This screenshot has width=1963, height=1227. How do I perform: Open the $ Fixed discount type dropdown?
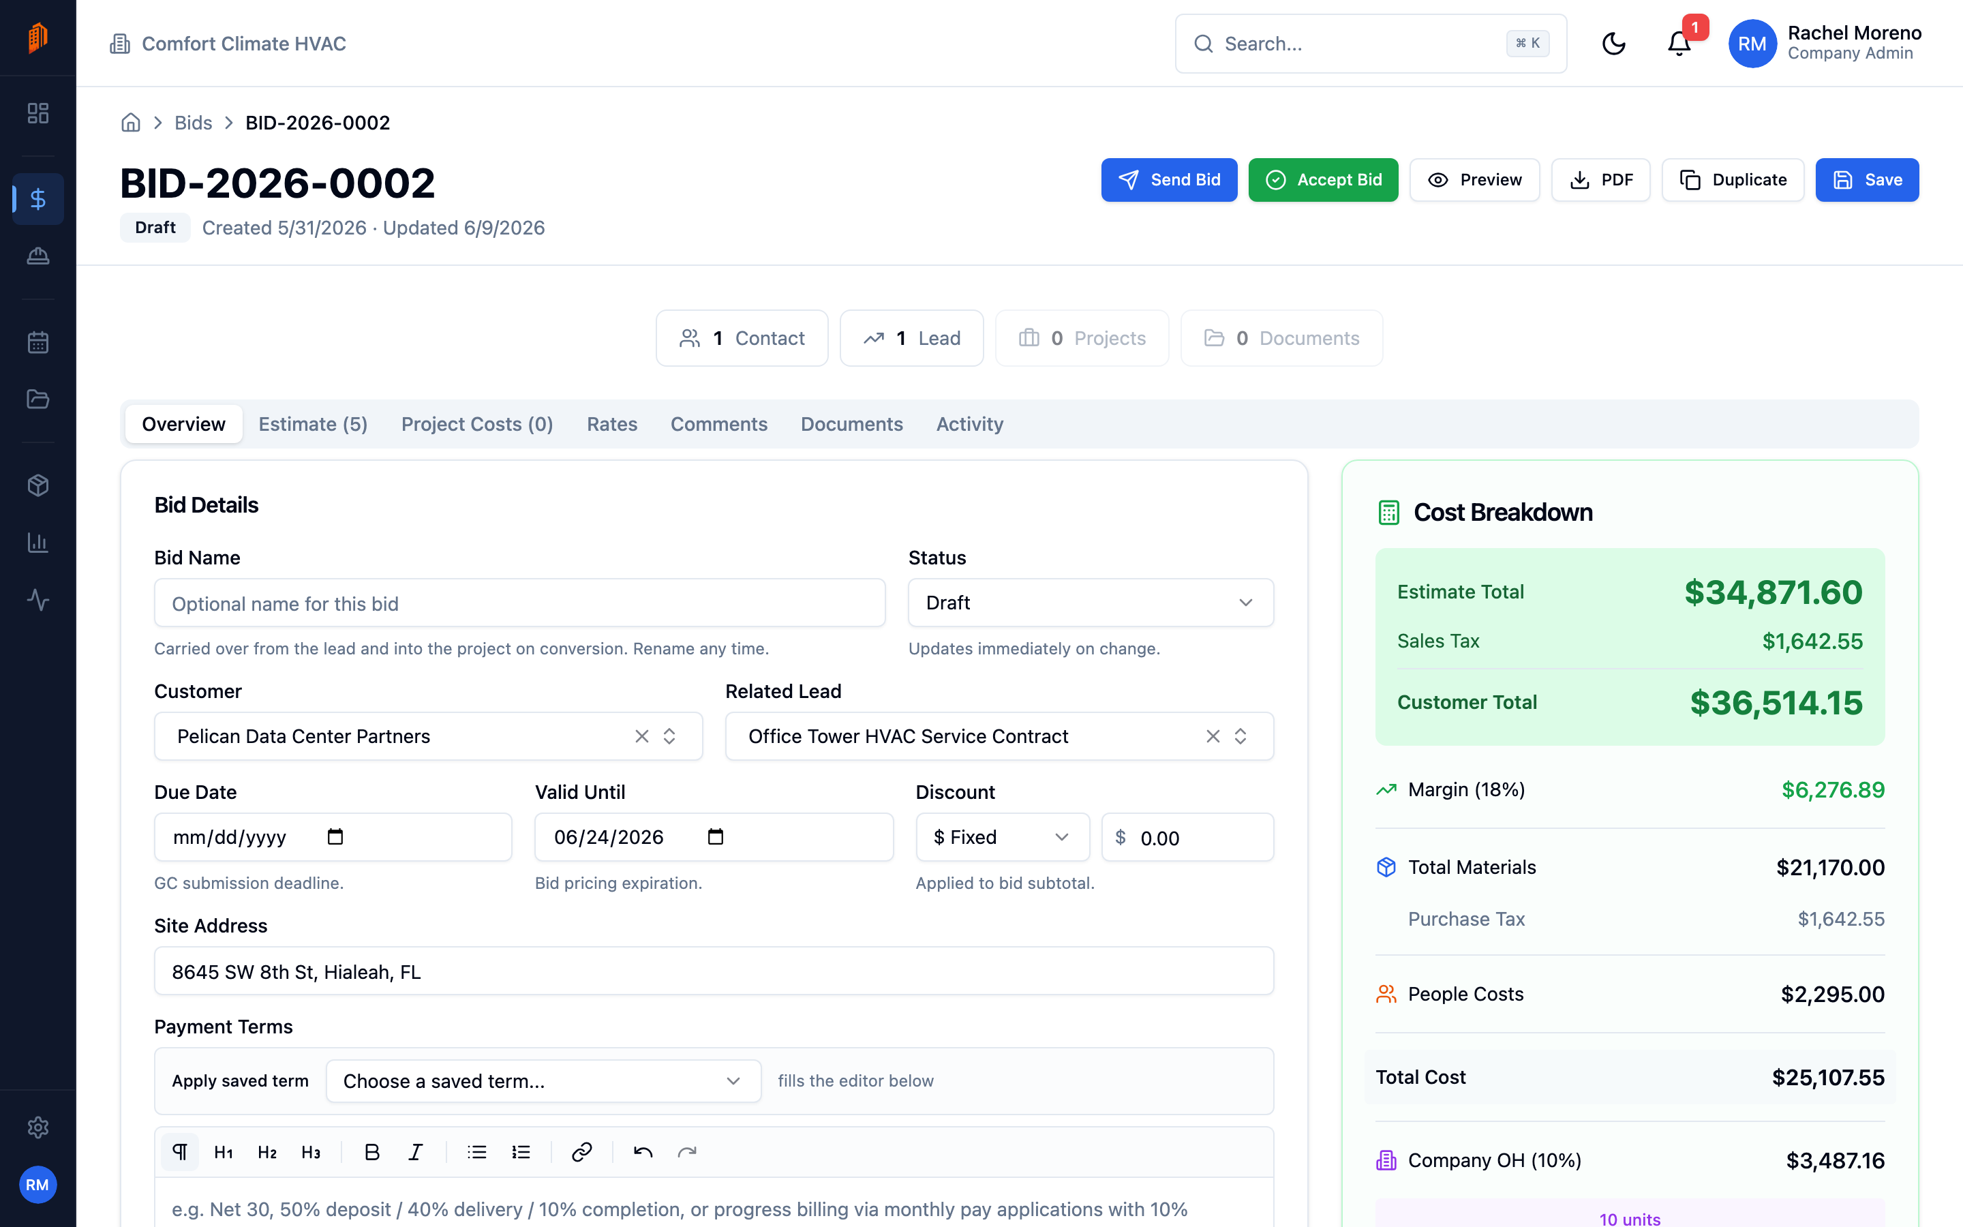click(1003, 836)
